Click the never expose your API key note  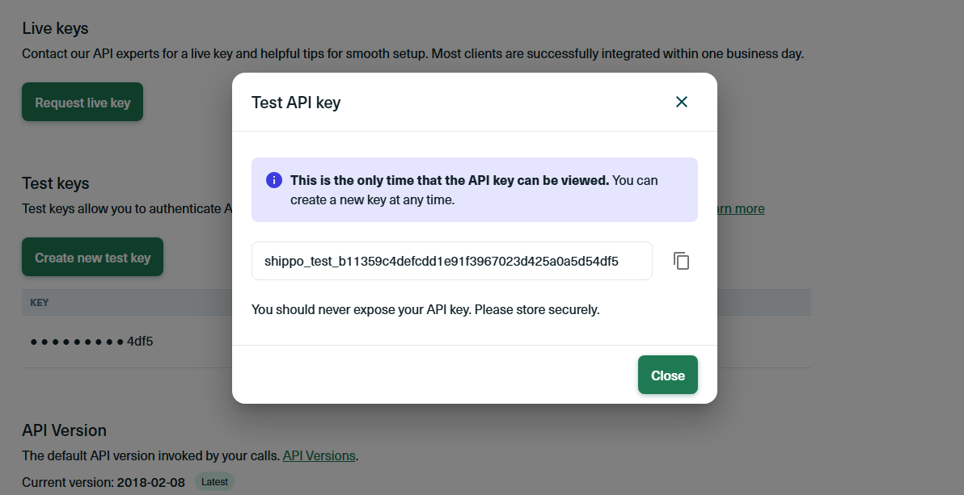click(x=425, y=309)
